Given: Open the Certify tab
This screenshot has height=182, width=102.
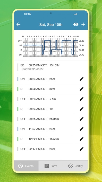Looking at the screenshot, I should pos(75,166).
